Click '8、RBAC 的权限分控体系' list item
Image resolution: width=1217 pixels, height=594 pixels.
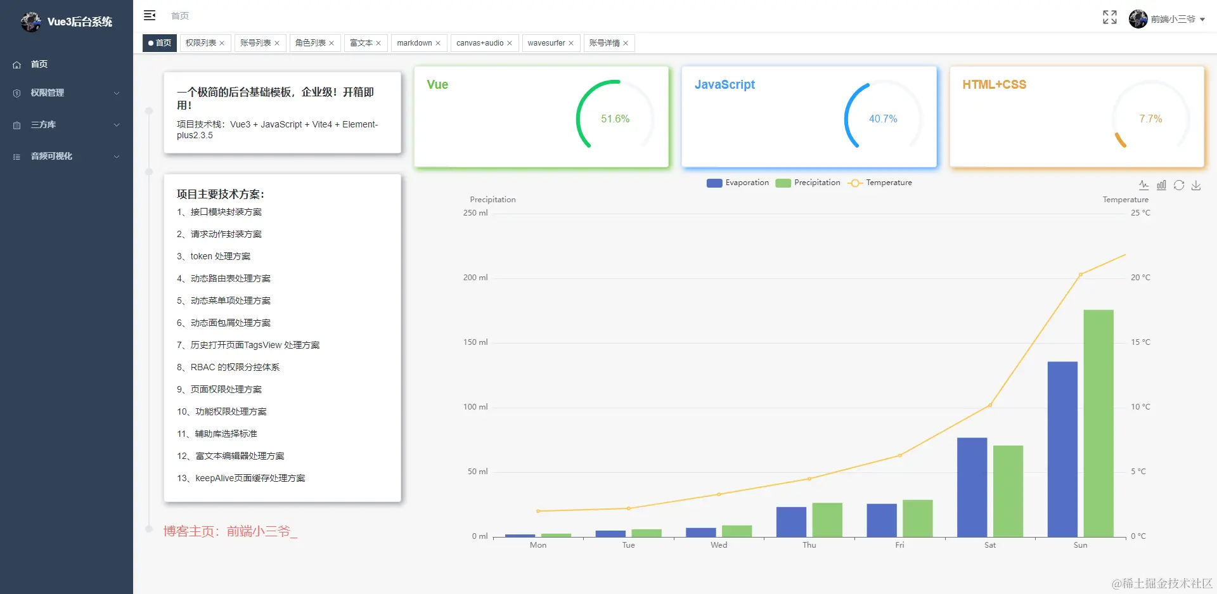click(x=228, y=367)
